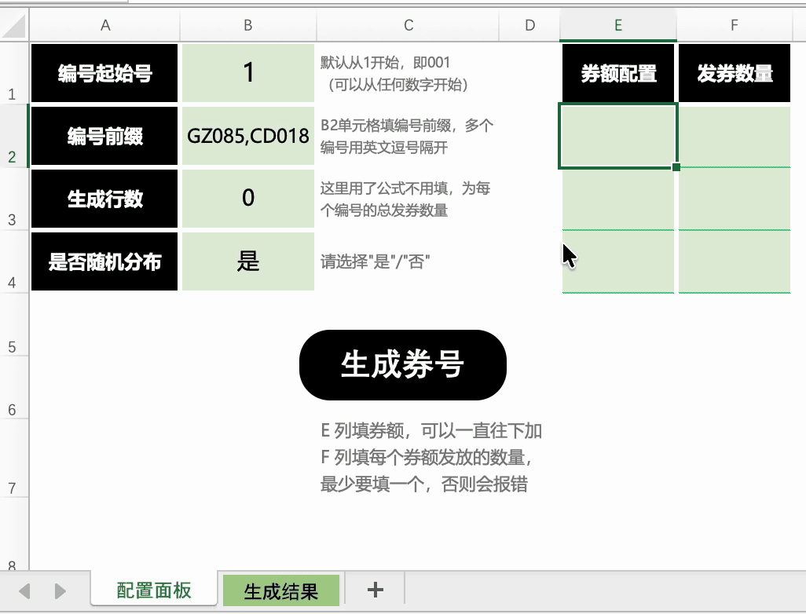The image size is (806, 614).
Task: Add a new sheet with plus icon
Action: [376, 590]
